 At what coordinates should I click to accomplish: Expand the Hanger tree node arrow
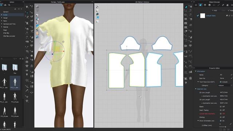pyautogui.click(x=1, y=18)
